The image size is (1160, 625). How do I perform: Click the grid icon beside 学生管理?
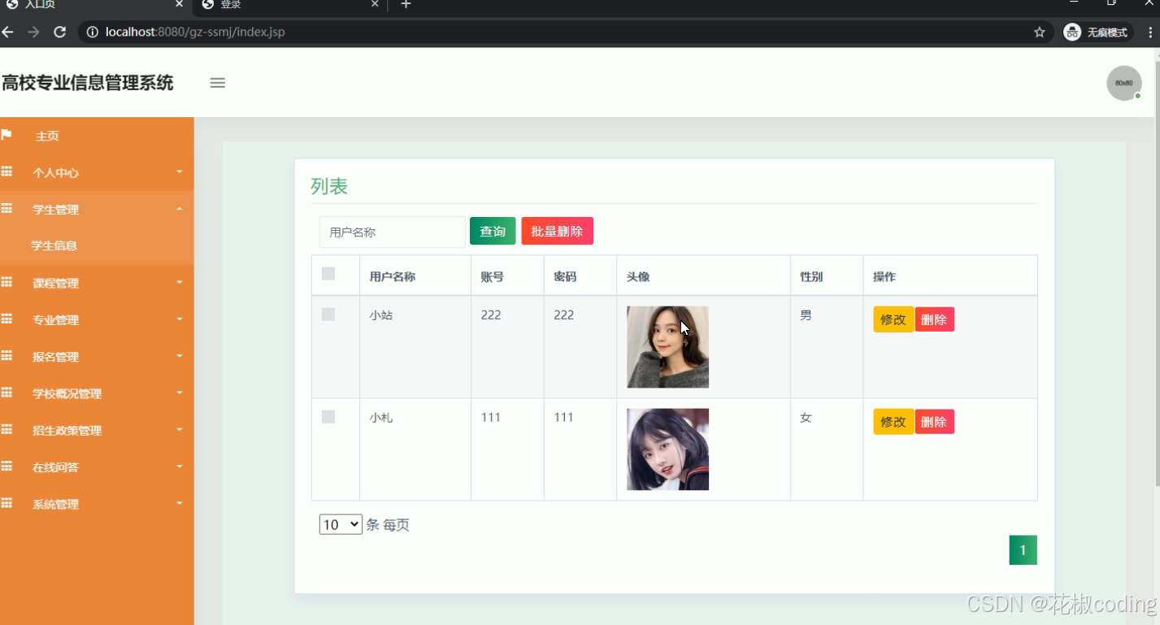pos(8,209)
